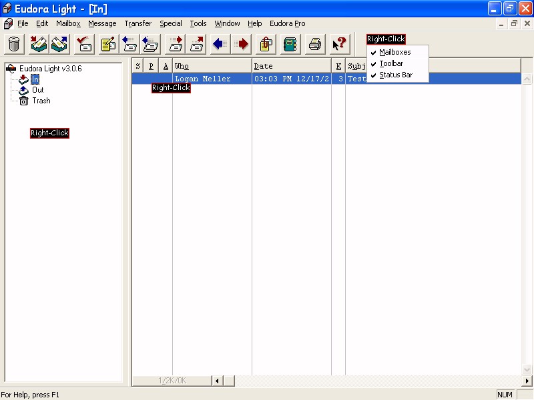Open the Message menu
The image size is (534, 400).
[x=102, y=23]
